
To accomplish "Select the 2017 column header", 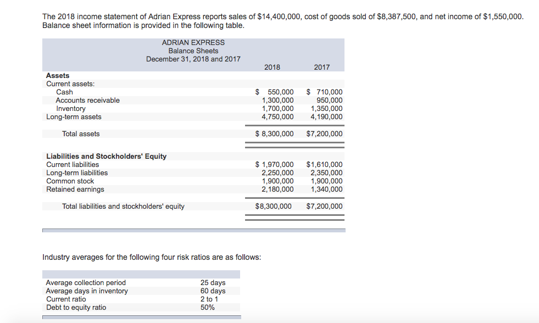I will pos(322,68).
